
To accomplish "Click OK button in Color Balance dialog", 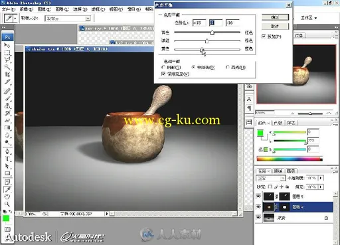I will point(275,17).
